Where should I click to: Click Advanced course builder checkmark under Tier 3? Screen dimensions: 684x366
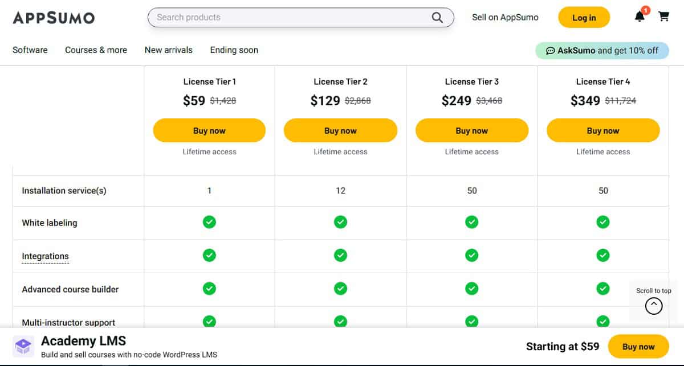[471, 289]
